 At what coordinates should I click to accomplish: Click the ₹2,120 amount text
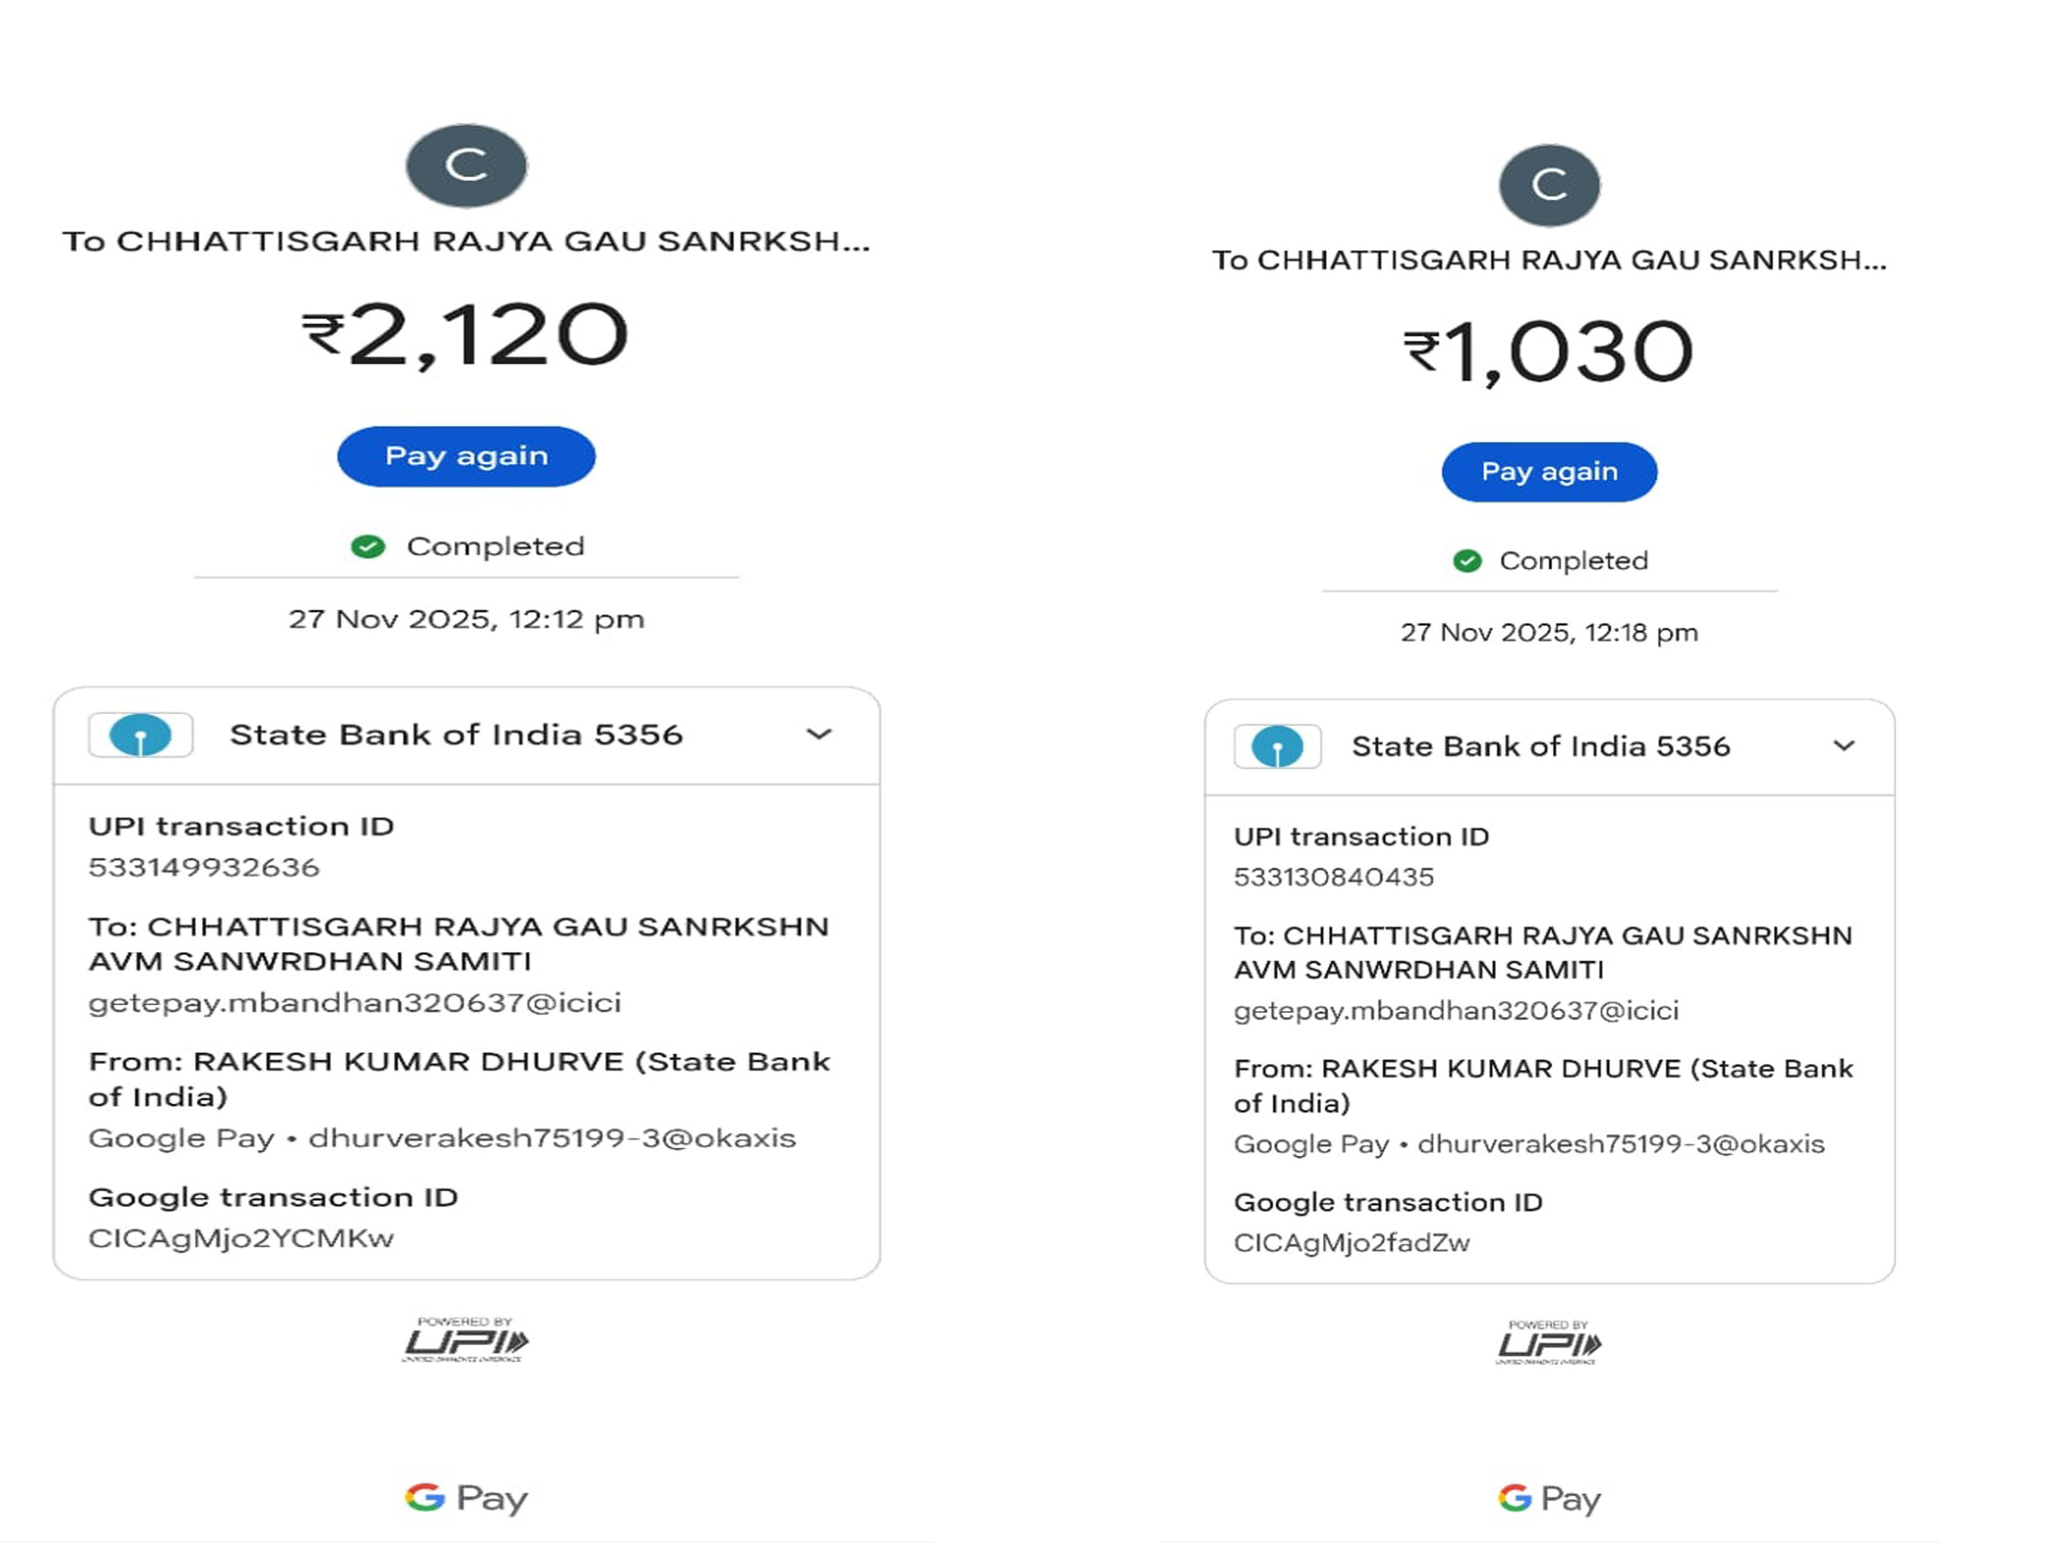(x=465, y=335)
